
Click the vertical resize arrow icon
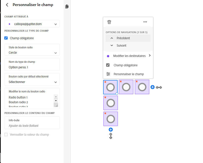click(x=111, y=136)
